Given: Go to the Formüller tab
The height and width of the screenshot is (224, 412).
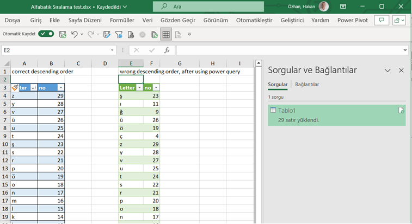Looking at the screenshot, I should pos(122,20).
